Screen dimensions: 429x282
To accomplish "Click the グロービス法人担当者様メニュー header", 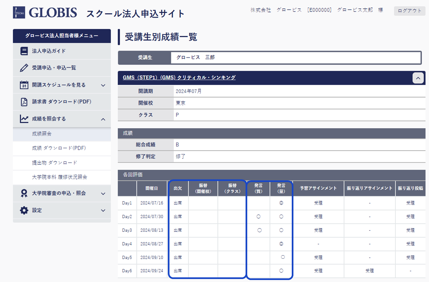I will tap(62, 36).
